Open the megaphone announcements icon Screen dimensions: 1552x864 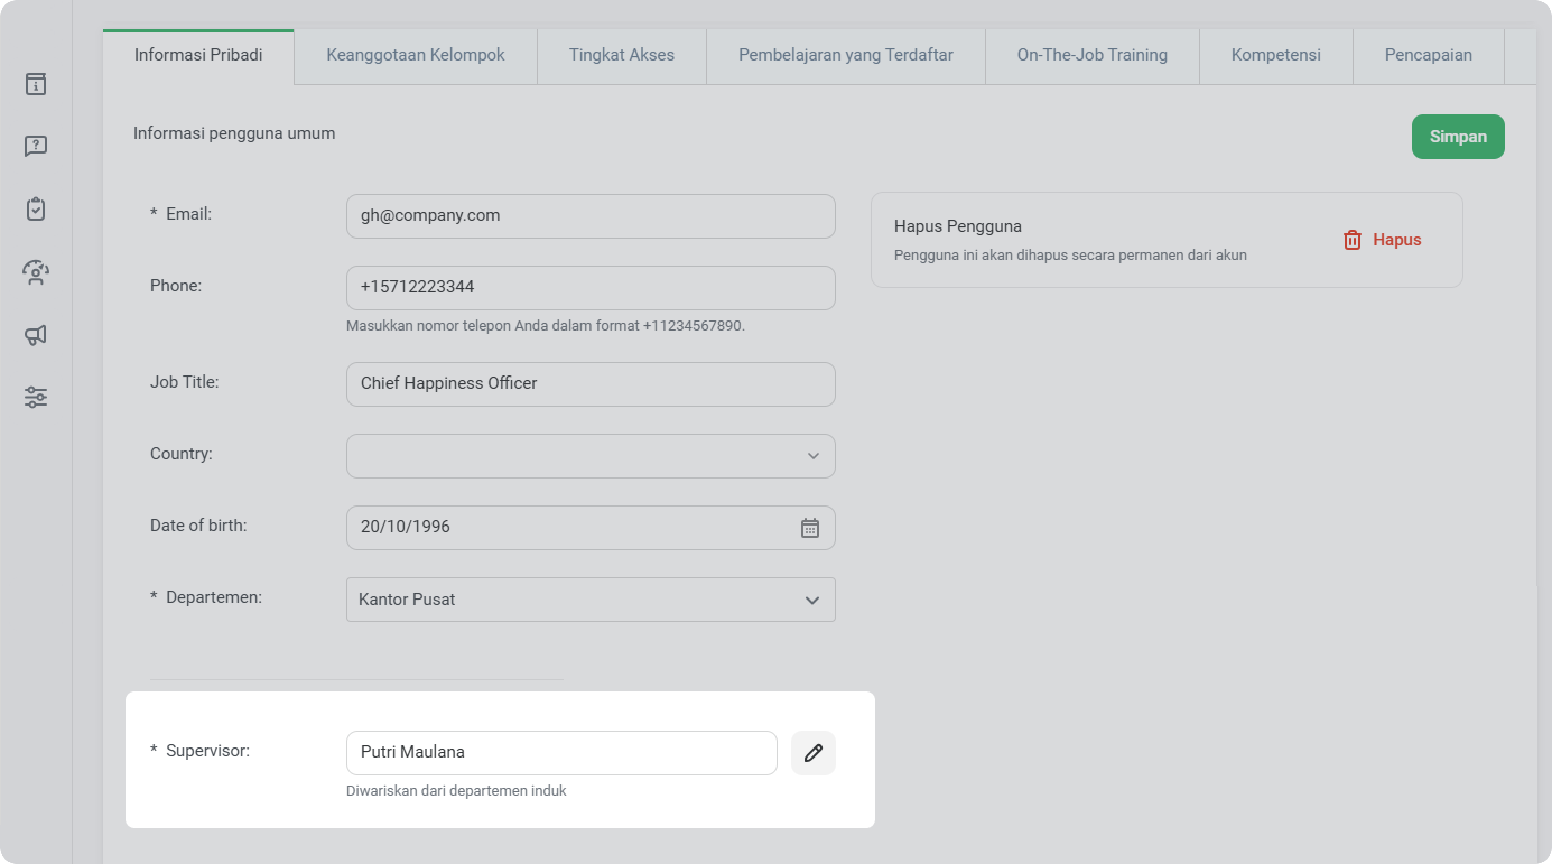[35, 335]
